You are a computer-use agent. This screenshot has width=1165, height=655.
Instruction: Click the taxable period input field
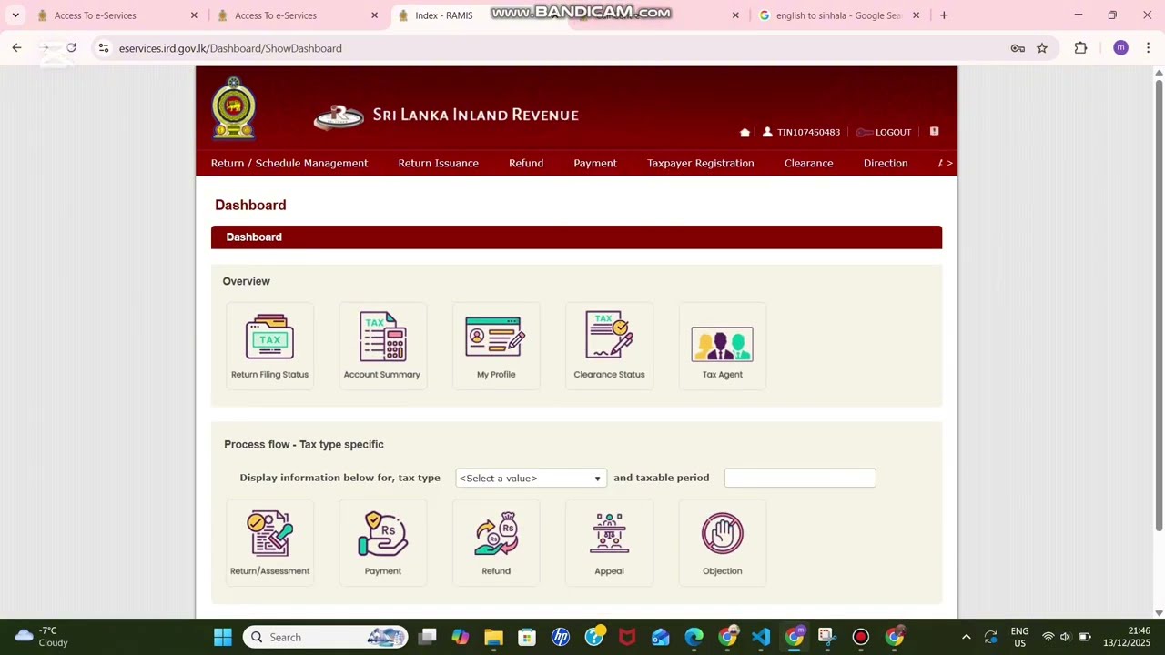pos(800,478)
